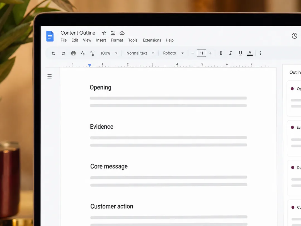Click the move to folder icon

click(113, 33)
